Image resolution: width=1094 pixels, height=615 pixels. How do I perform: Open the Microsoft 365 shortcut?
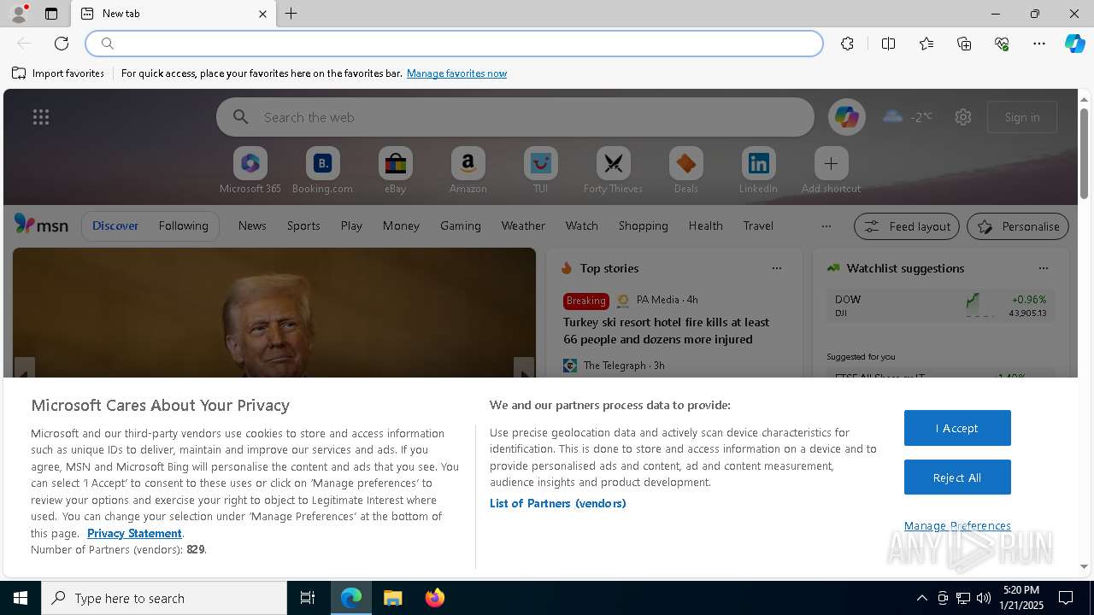[x=250, y=170]
